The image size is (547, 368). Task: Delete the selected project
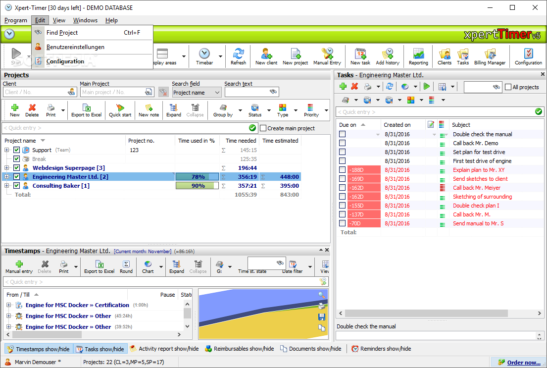(32, 110)
